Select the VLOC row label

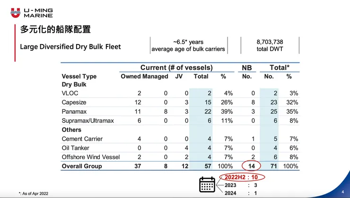[70, 93]
